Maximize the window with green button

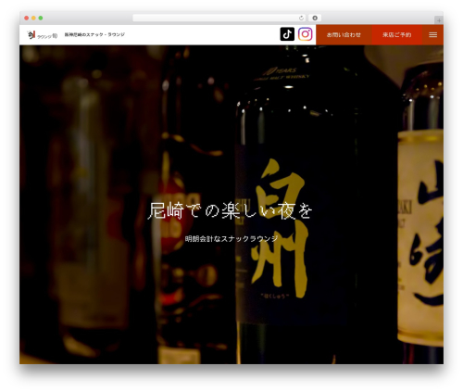[x=41, y=18]
